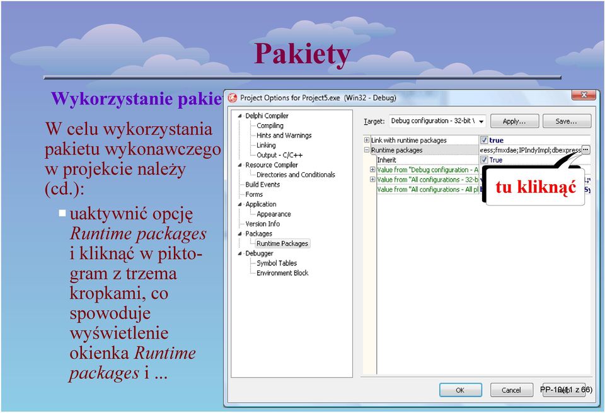
Task: Collapse the Debugger tree node
Action: [240, 253]
